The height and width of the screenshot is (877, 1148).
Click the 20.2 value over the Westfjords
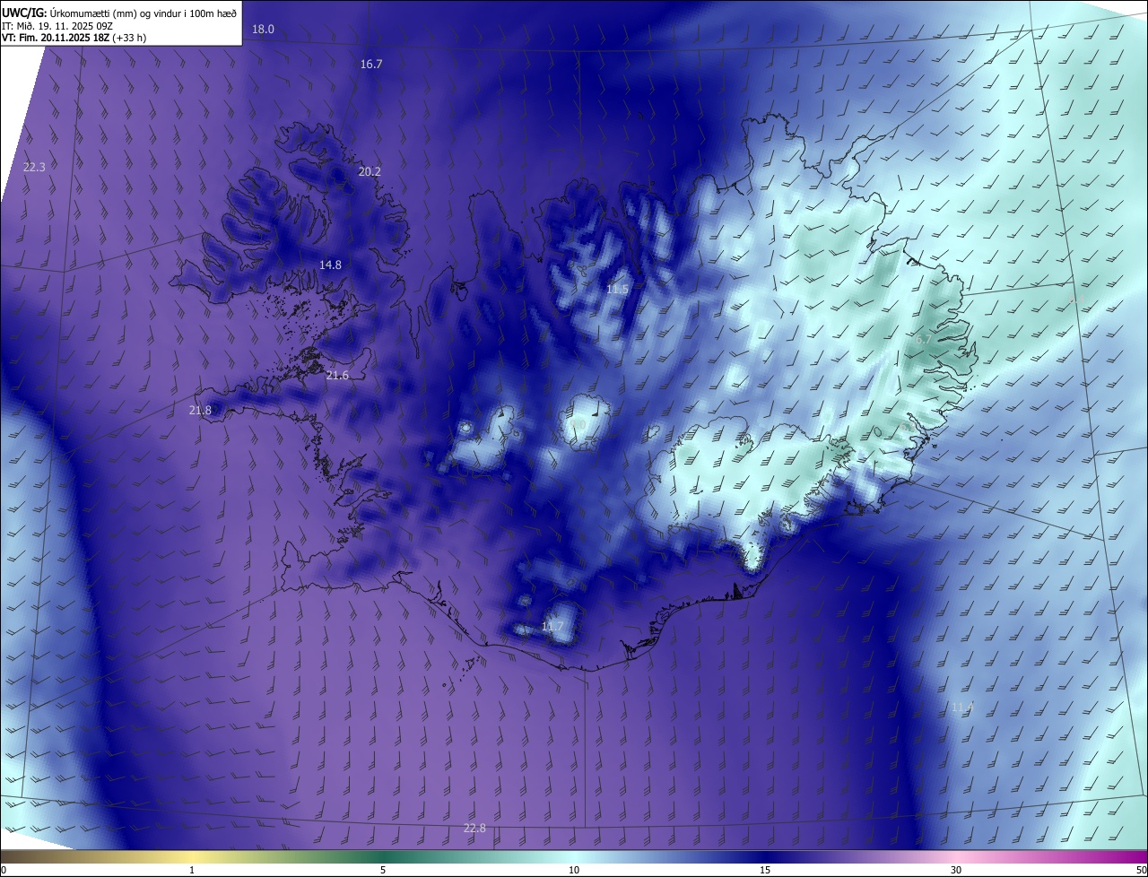pyautogui.click(x=370, y=171)
